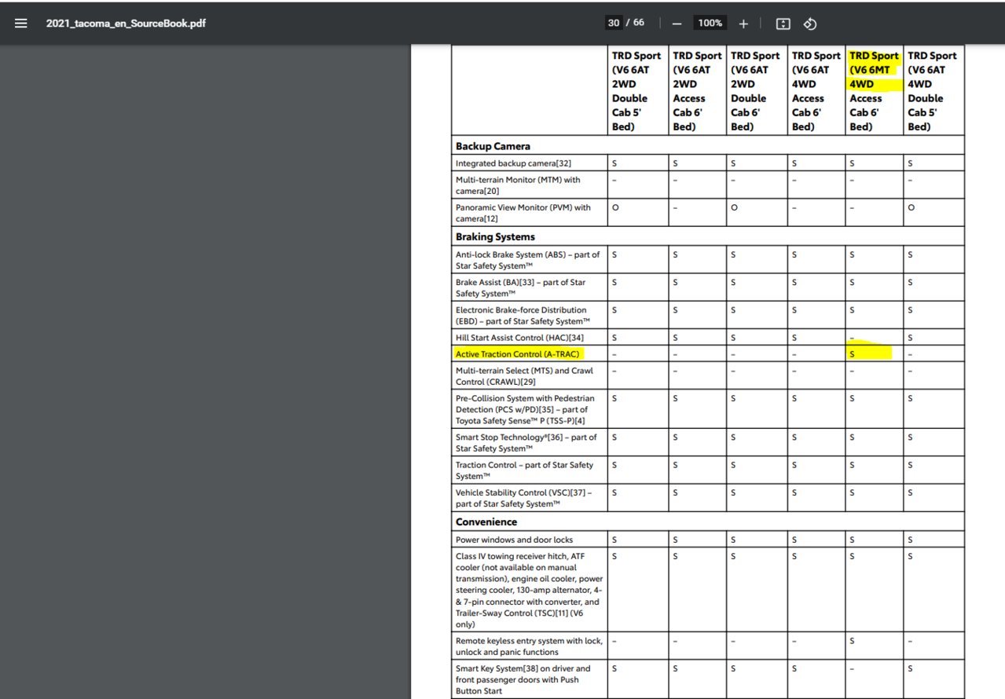Click the Braking Systems section heading

pos(495,236)
